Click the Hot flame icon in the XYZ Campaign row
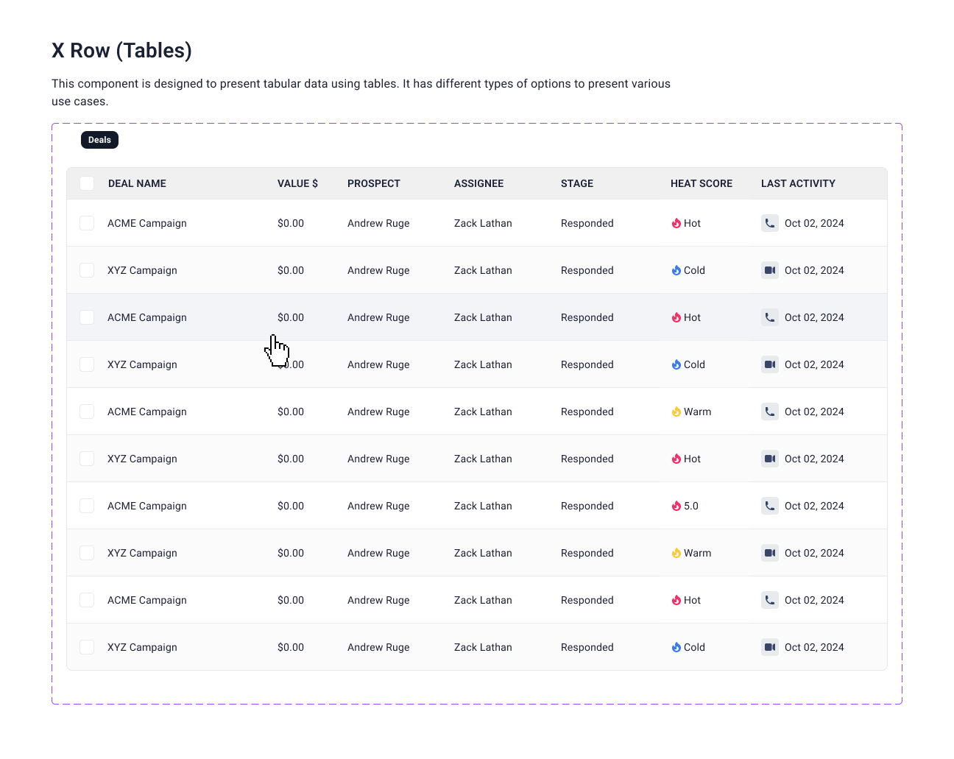Image resolution: width=954 pixels, height=759 pixels. click(676, 459)
